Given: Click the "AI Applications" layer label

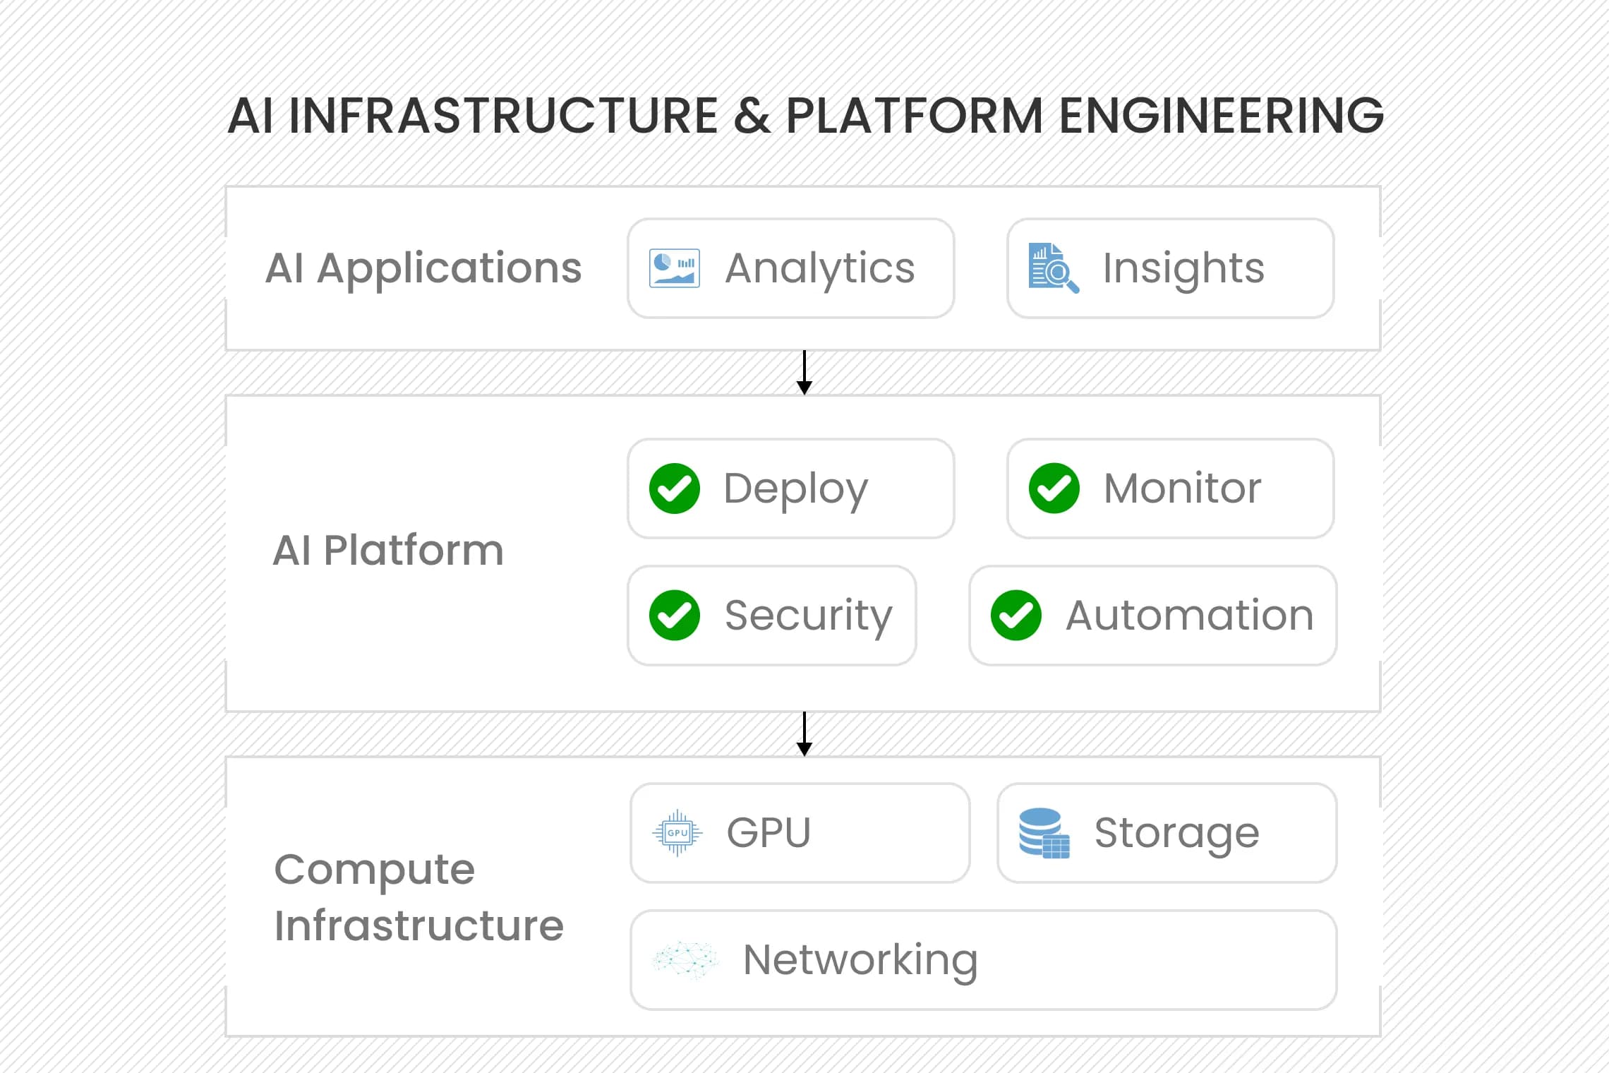Looking at the screenshot, I should [x=423, y=269].
